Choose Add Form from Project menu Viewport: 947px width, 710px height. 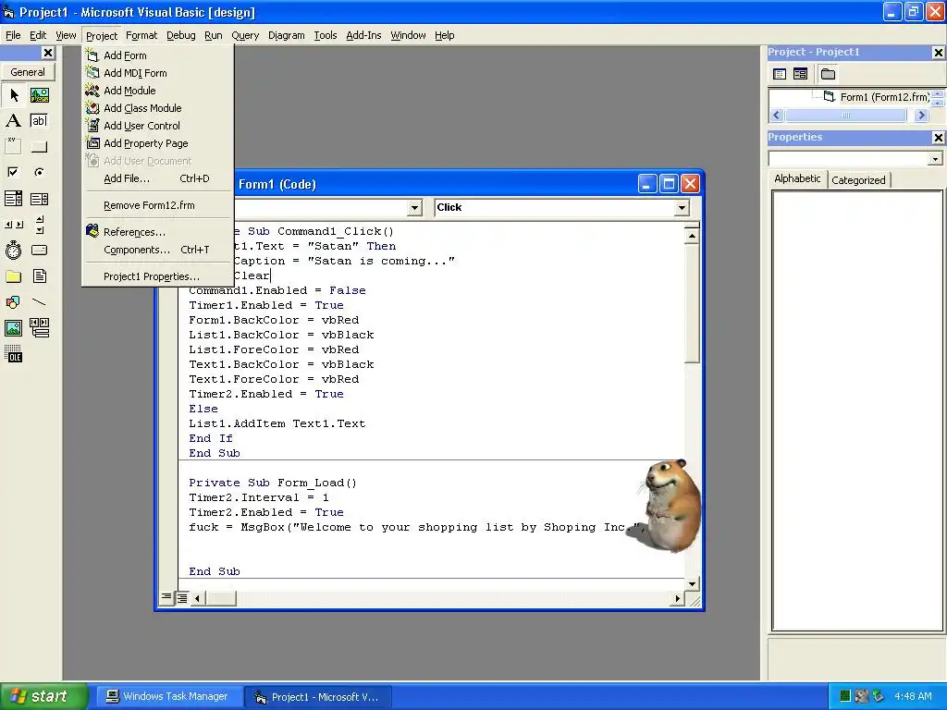125,55
